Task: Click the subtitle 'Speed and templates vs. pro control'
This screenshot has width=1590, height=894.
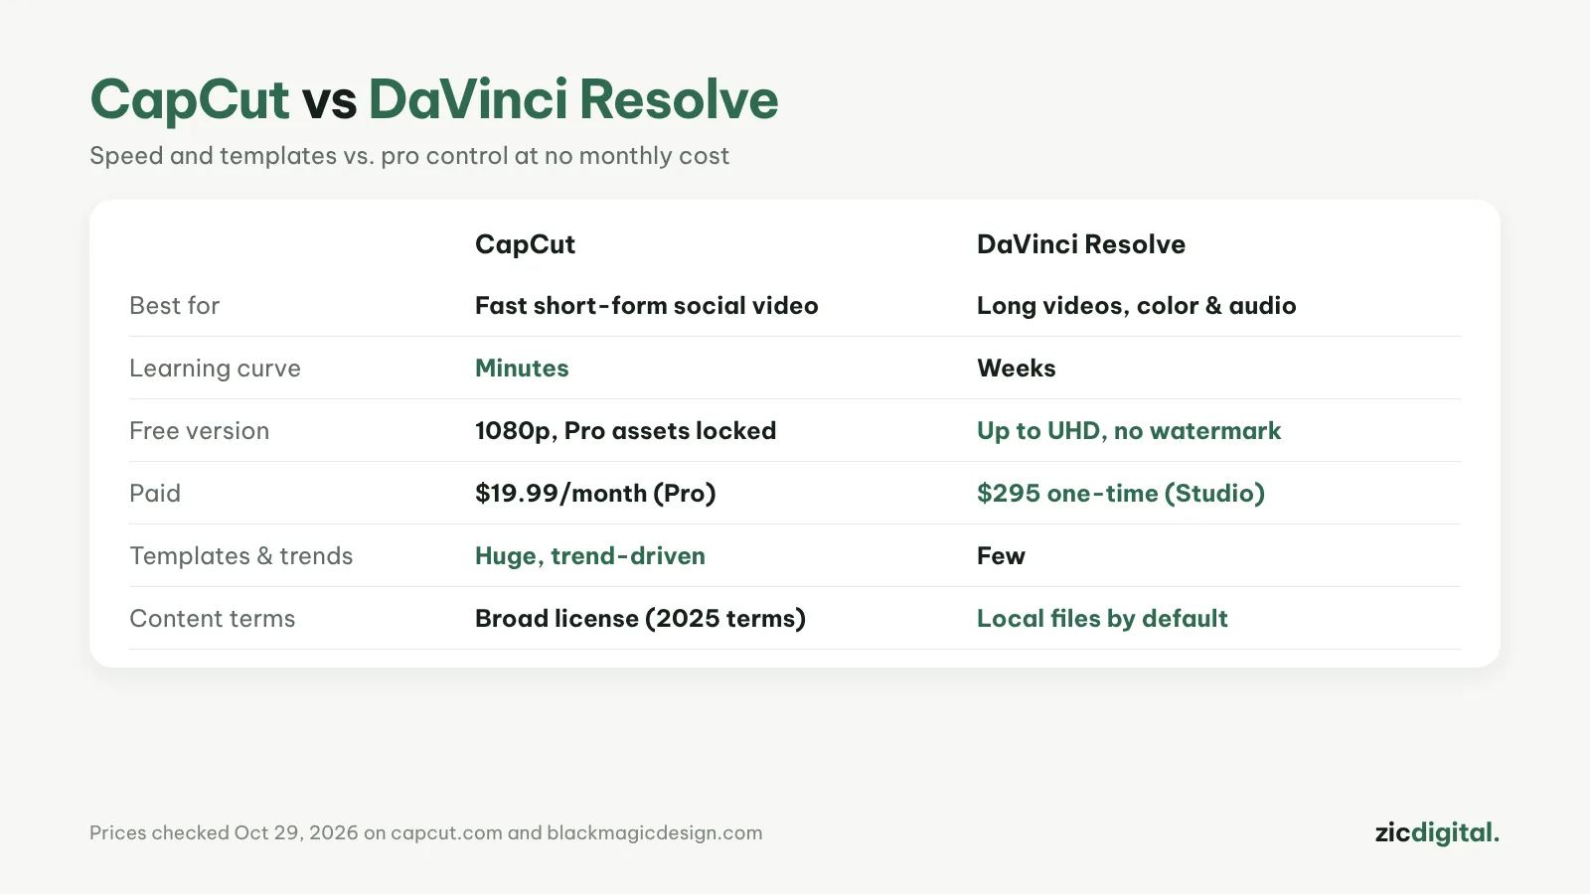Action: (x=409, y=156)
